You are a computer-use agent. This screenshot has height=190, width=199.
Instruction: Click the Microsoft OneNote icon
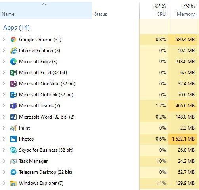click(x=13, y=84)
